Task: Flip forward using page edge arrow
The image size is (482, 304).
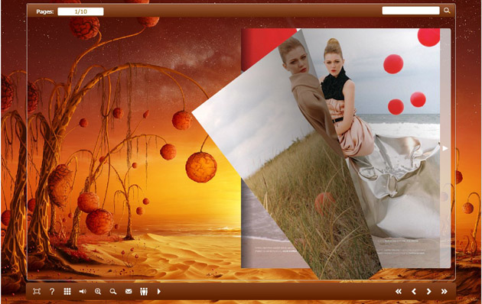Action: click(x=445, y=148)
